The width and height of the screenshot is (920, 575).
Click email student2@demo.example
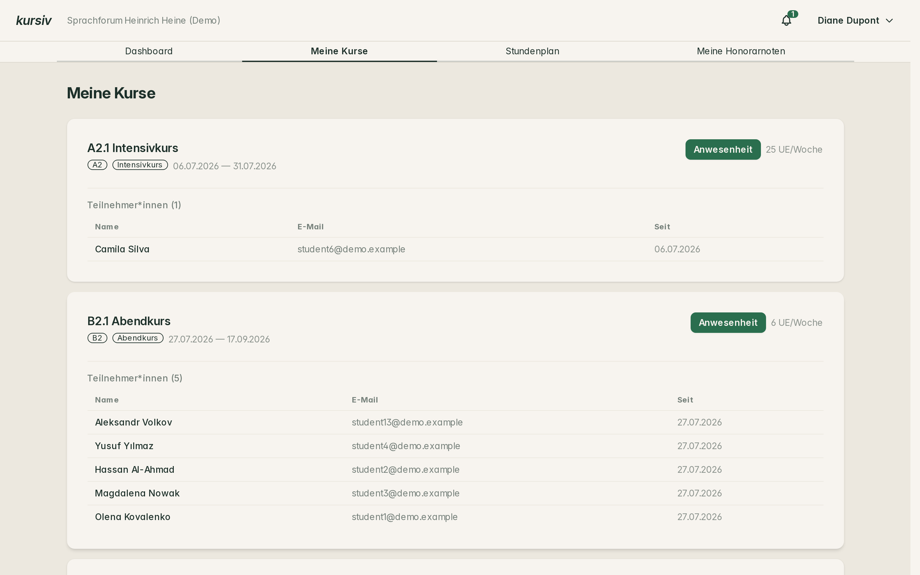(406, 470)
